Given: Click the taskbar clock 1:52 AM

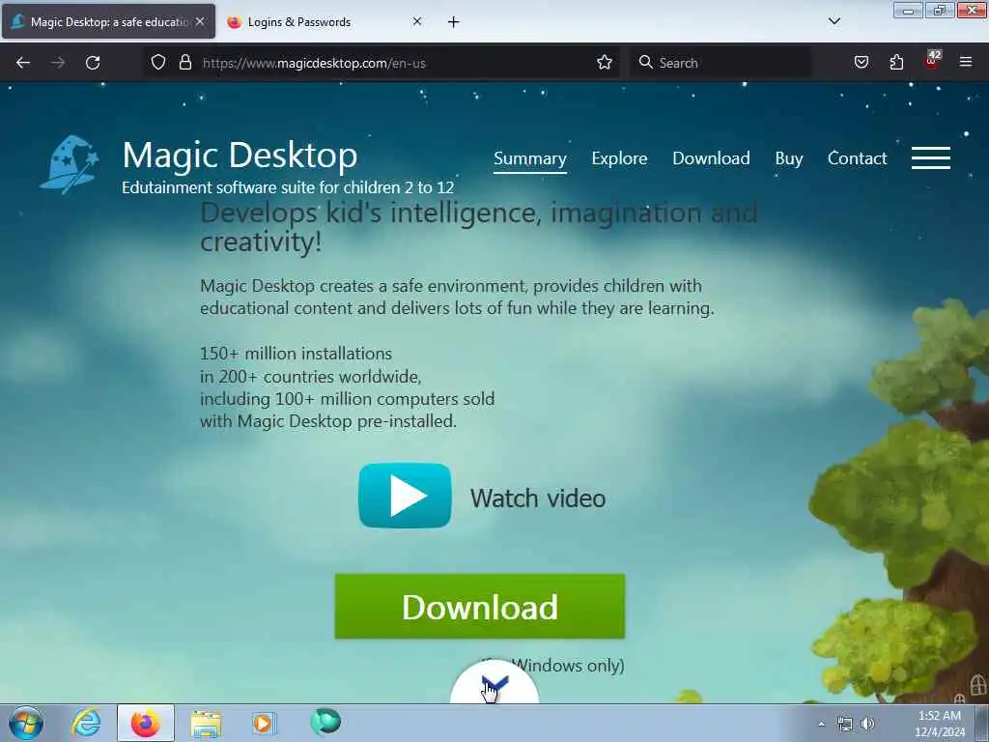Looking at the screenshot, I should 940,723.
